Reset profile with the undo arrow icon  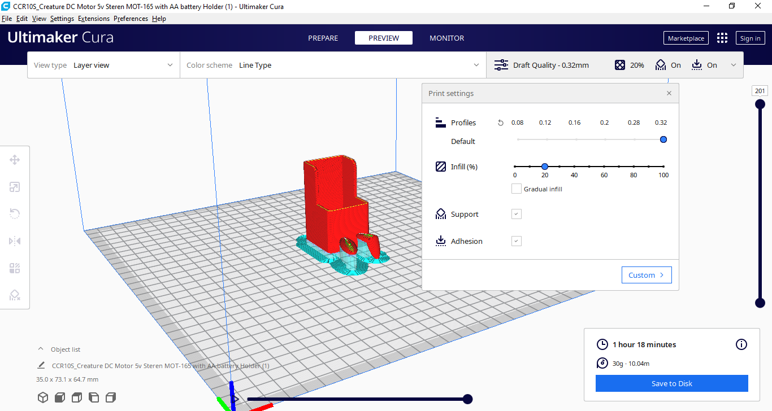pyautogui.click(x=500, y=123)
